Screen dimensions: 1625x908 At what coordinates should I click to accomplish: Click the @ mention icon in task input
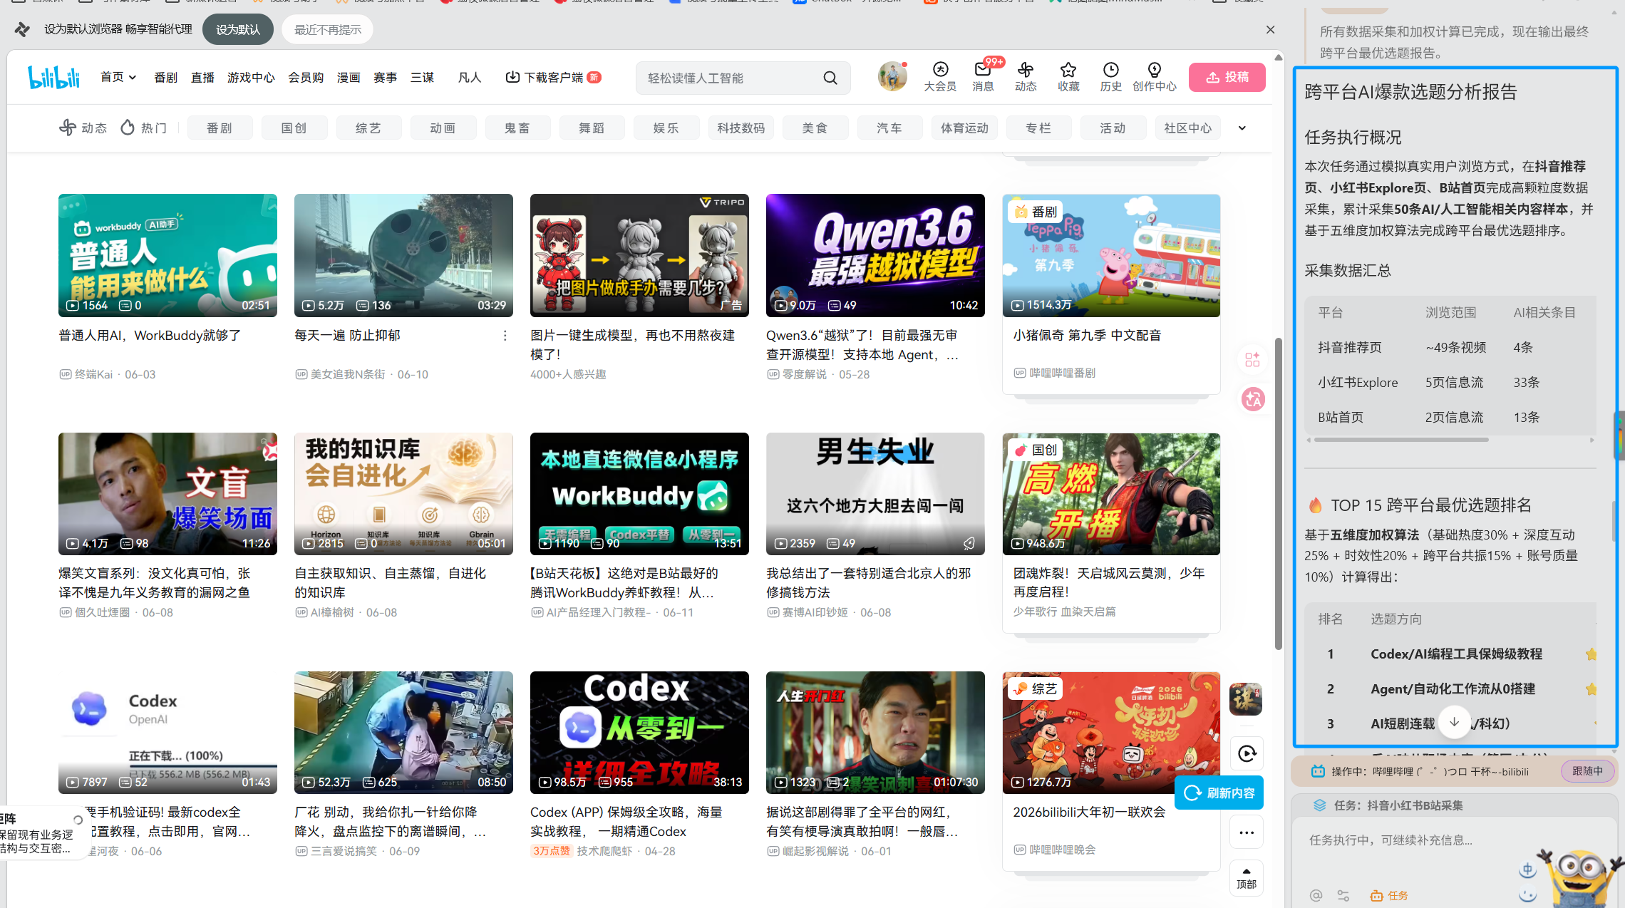point(1316,895)
